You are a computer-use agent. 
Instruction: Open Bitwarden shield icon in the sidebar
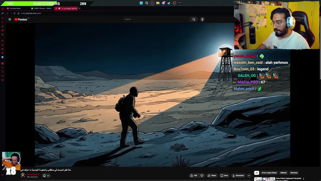[x=3, y=57]
